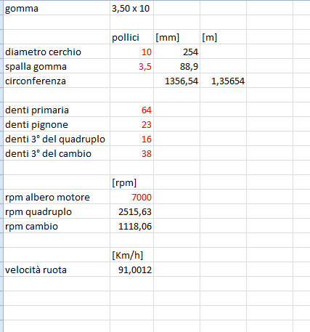Select rpm cambio result 1118,06
This screenshot has height=332, width=310.
(x=131, y=226)
